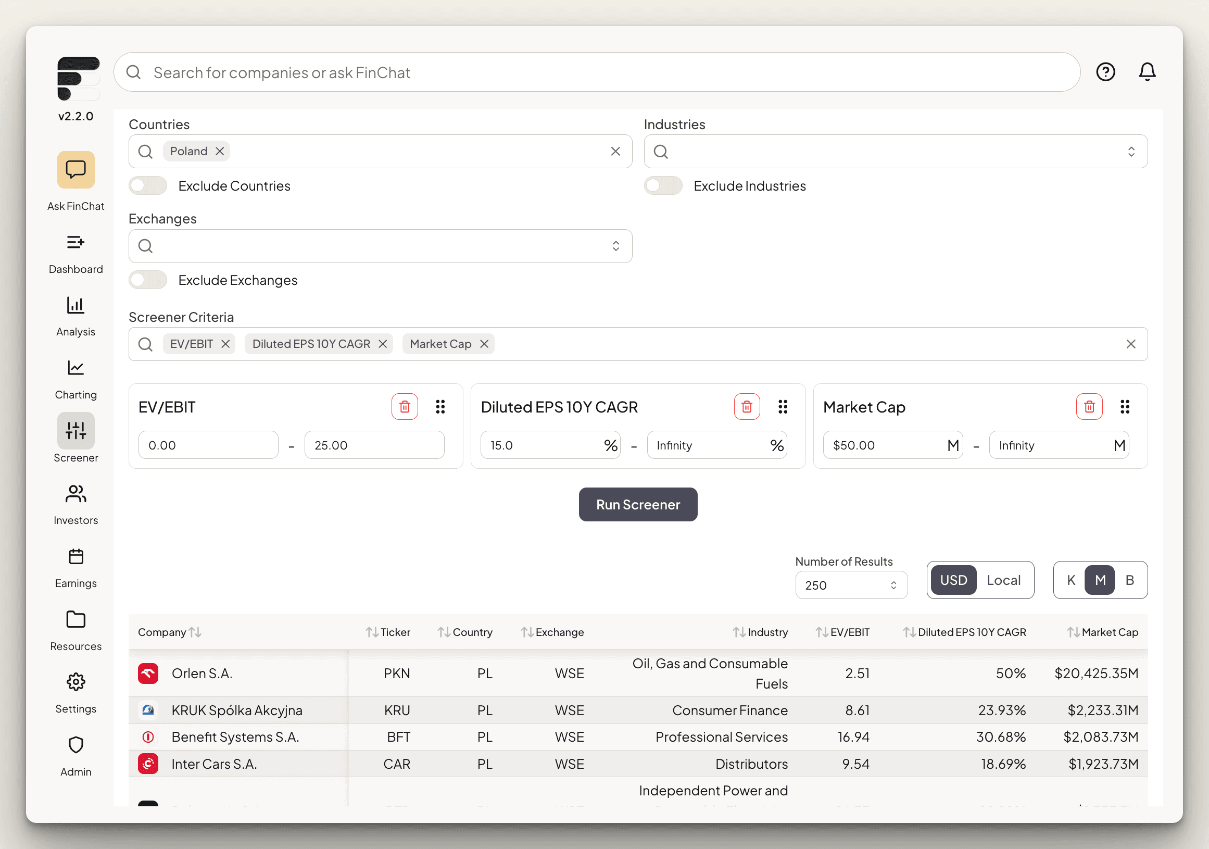The image size is (1209, 849).
Task: Toggle Exclude Exchanges switch
Action: pyautogui.click(x=148, y=280)
